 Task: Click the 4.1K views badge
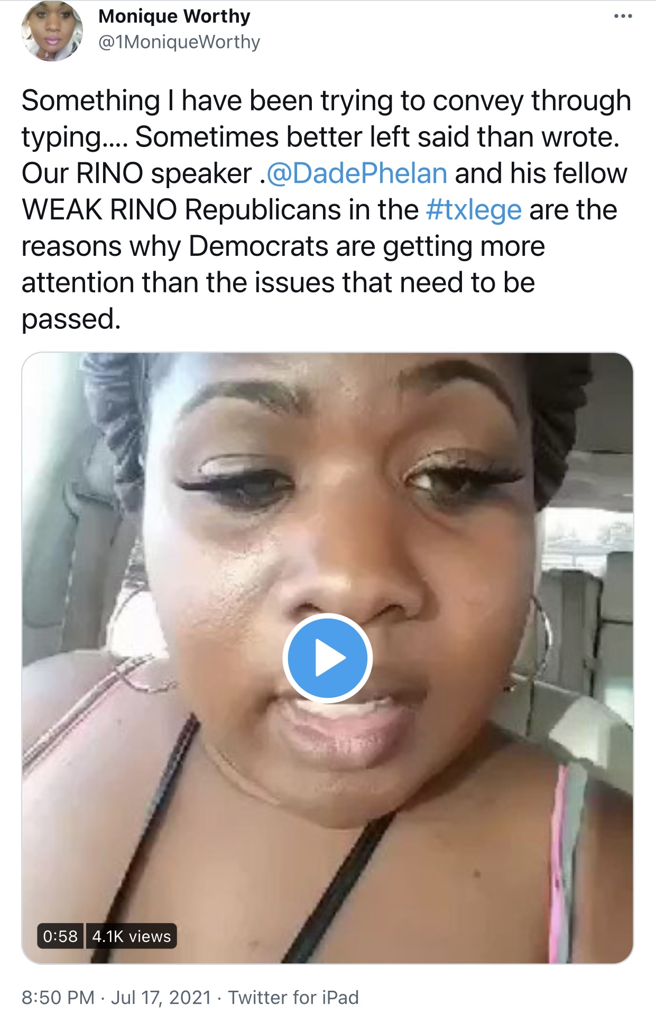pyautogui.click(x=132, y=936)
